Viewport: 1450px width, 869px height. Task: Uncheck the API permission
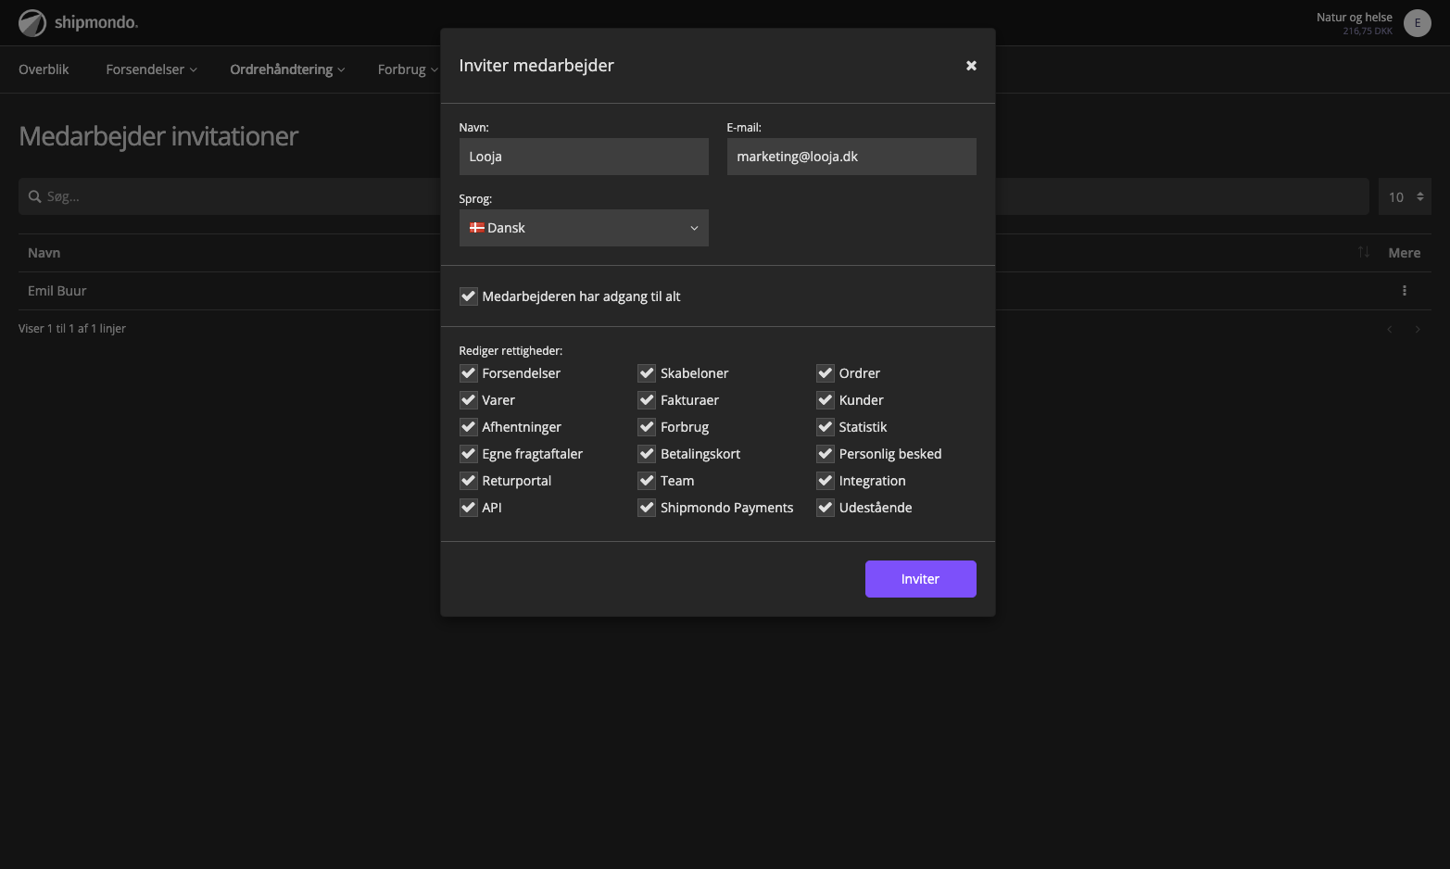469,508
